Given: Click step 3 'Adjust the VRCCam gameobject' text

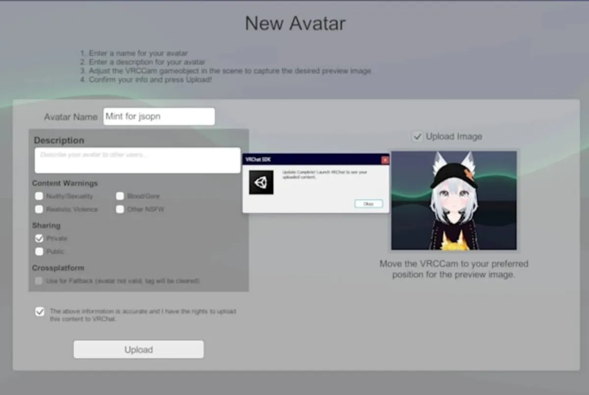Looking at the screenshot, I should point(226,71).
